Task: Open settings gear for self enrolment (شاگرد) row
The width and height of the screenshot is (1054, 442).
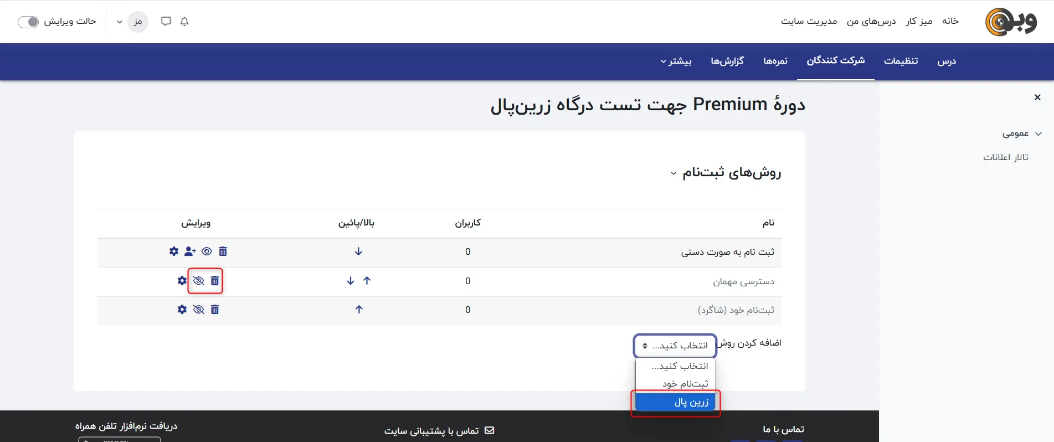Action: [182, 310]
